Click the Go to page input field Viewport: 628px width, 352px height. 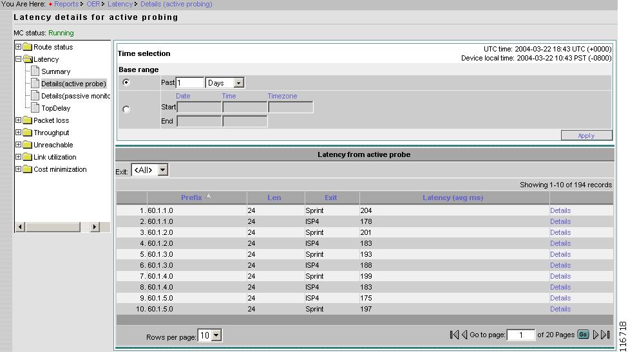pos(520,335)
